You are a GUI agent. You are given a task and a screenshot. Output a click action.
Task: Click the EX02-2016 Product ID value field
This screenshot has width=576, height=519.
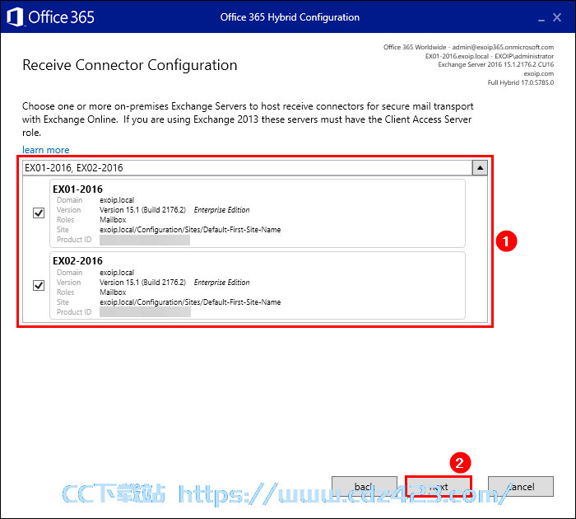click(145, 312)
